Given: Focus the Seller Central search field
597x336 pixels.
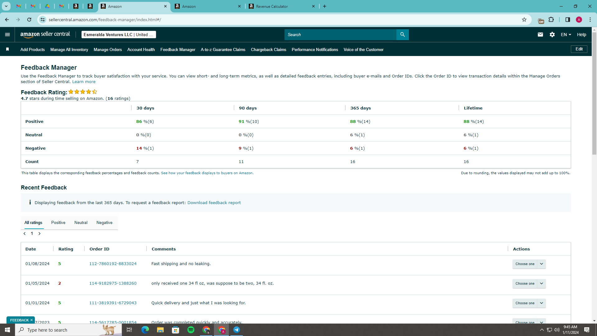Looking at the screenshot, I should (x=340, y=35).
